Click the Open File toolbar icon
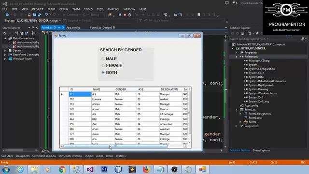309x174 pixels. coord(29,15)
